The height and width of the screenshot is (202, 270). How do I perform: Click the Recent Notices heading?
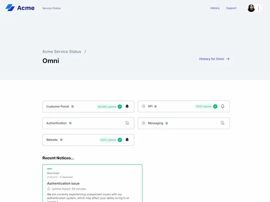pyautogui.click(x=58, y=158)
